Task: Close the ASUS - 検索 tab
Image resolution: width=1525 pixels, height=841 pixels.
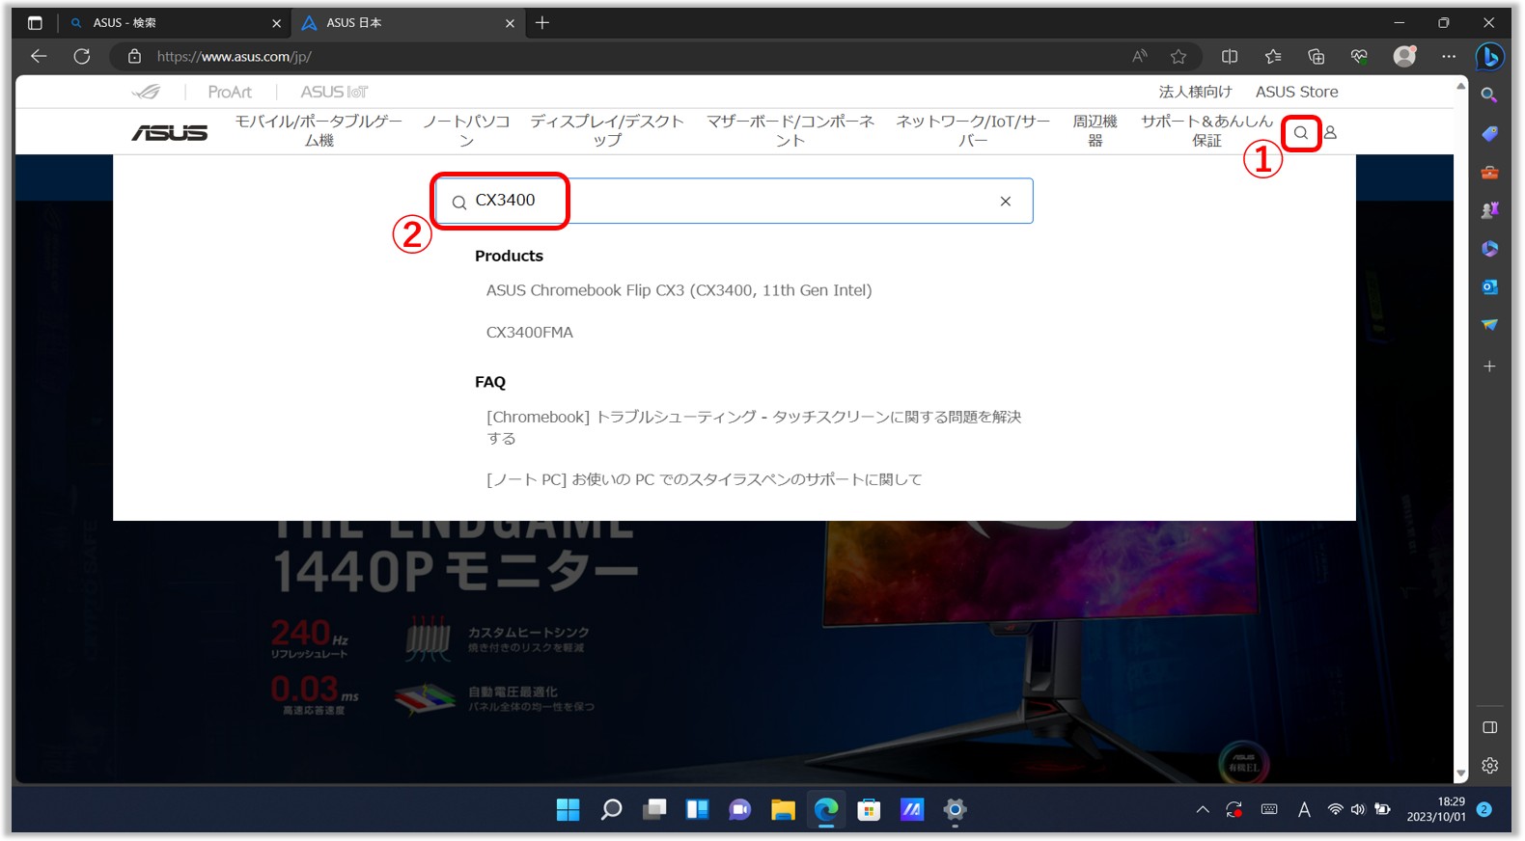Action: (x=276, y=23)
